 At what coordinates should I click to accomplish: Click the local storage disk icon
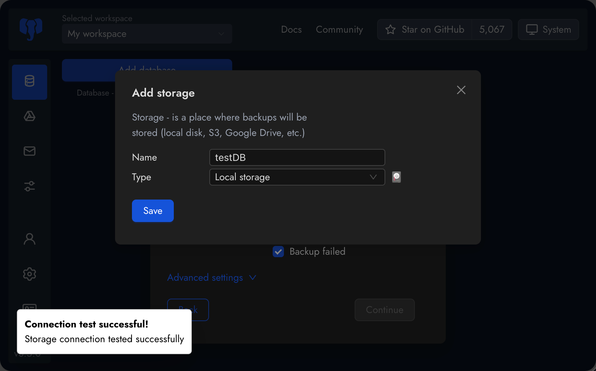(x=397, y=177)
